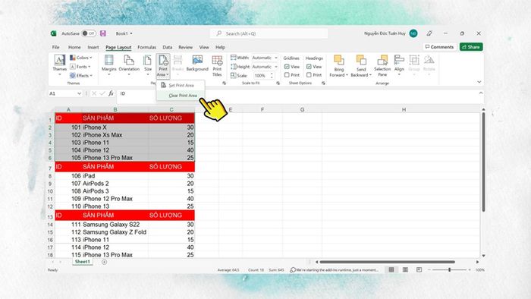
Task: Switch to the Review tab
Action: [185, 47]
